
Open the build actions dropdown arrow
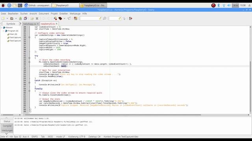pyautogui.click(x=65, y=18)
